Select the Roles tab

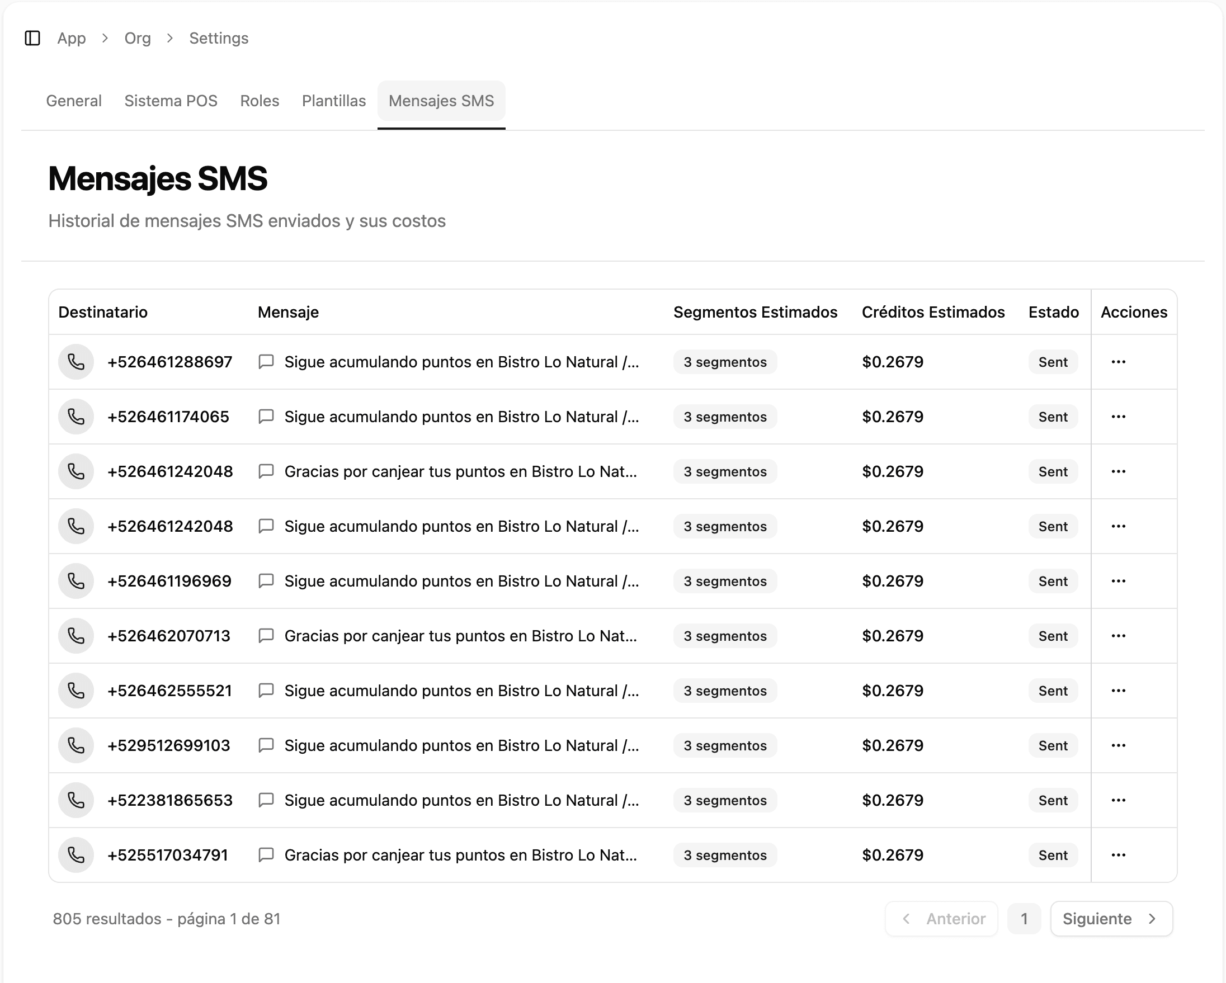pos(260,101)
